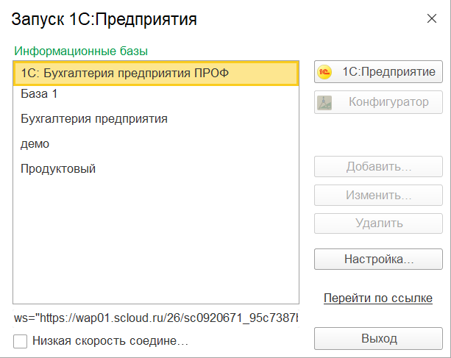Toggle the Низкая скорость соединения checkbox
The height and width of the screenshot is (358, 451).
pos(20,341)
